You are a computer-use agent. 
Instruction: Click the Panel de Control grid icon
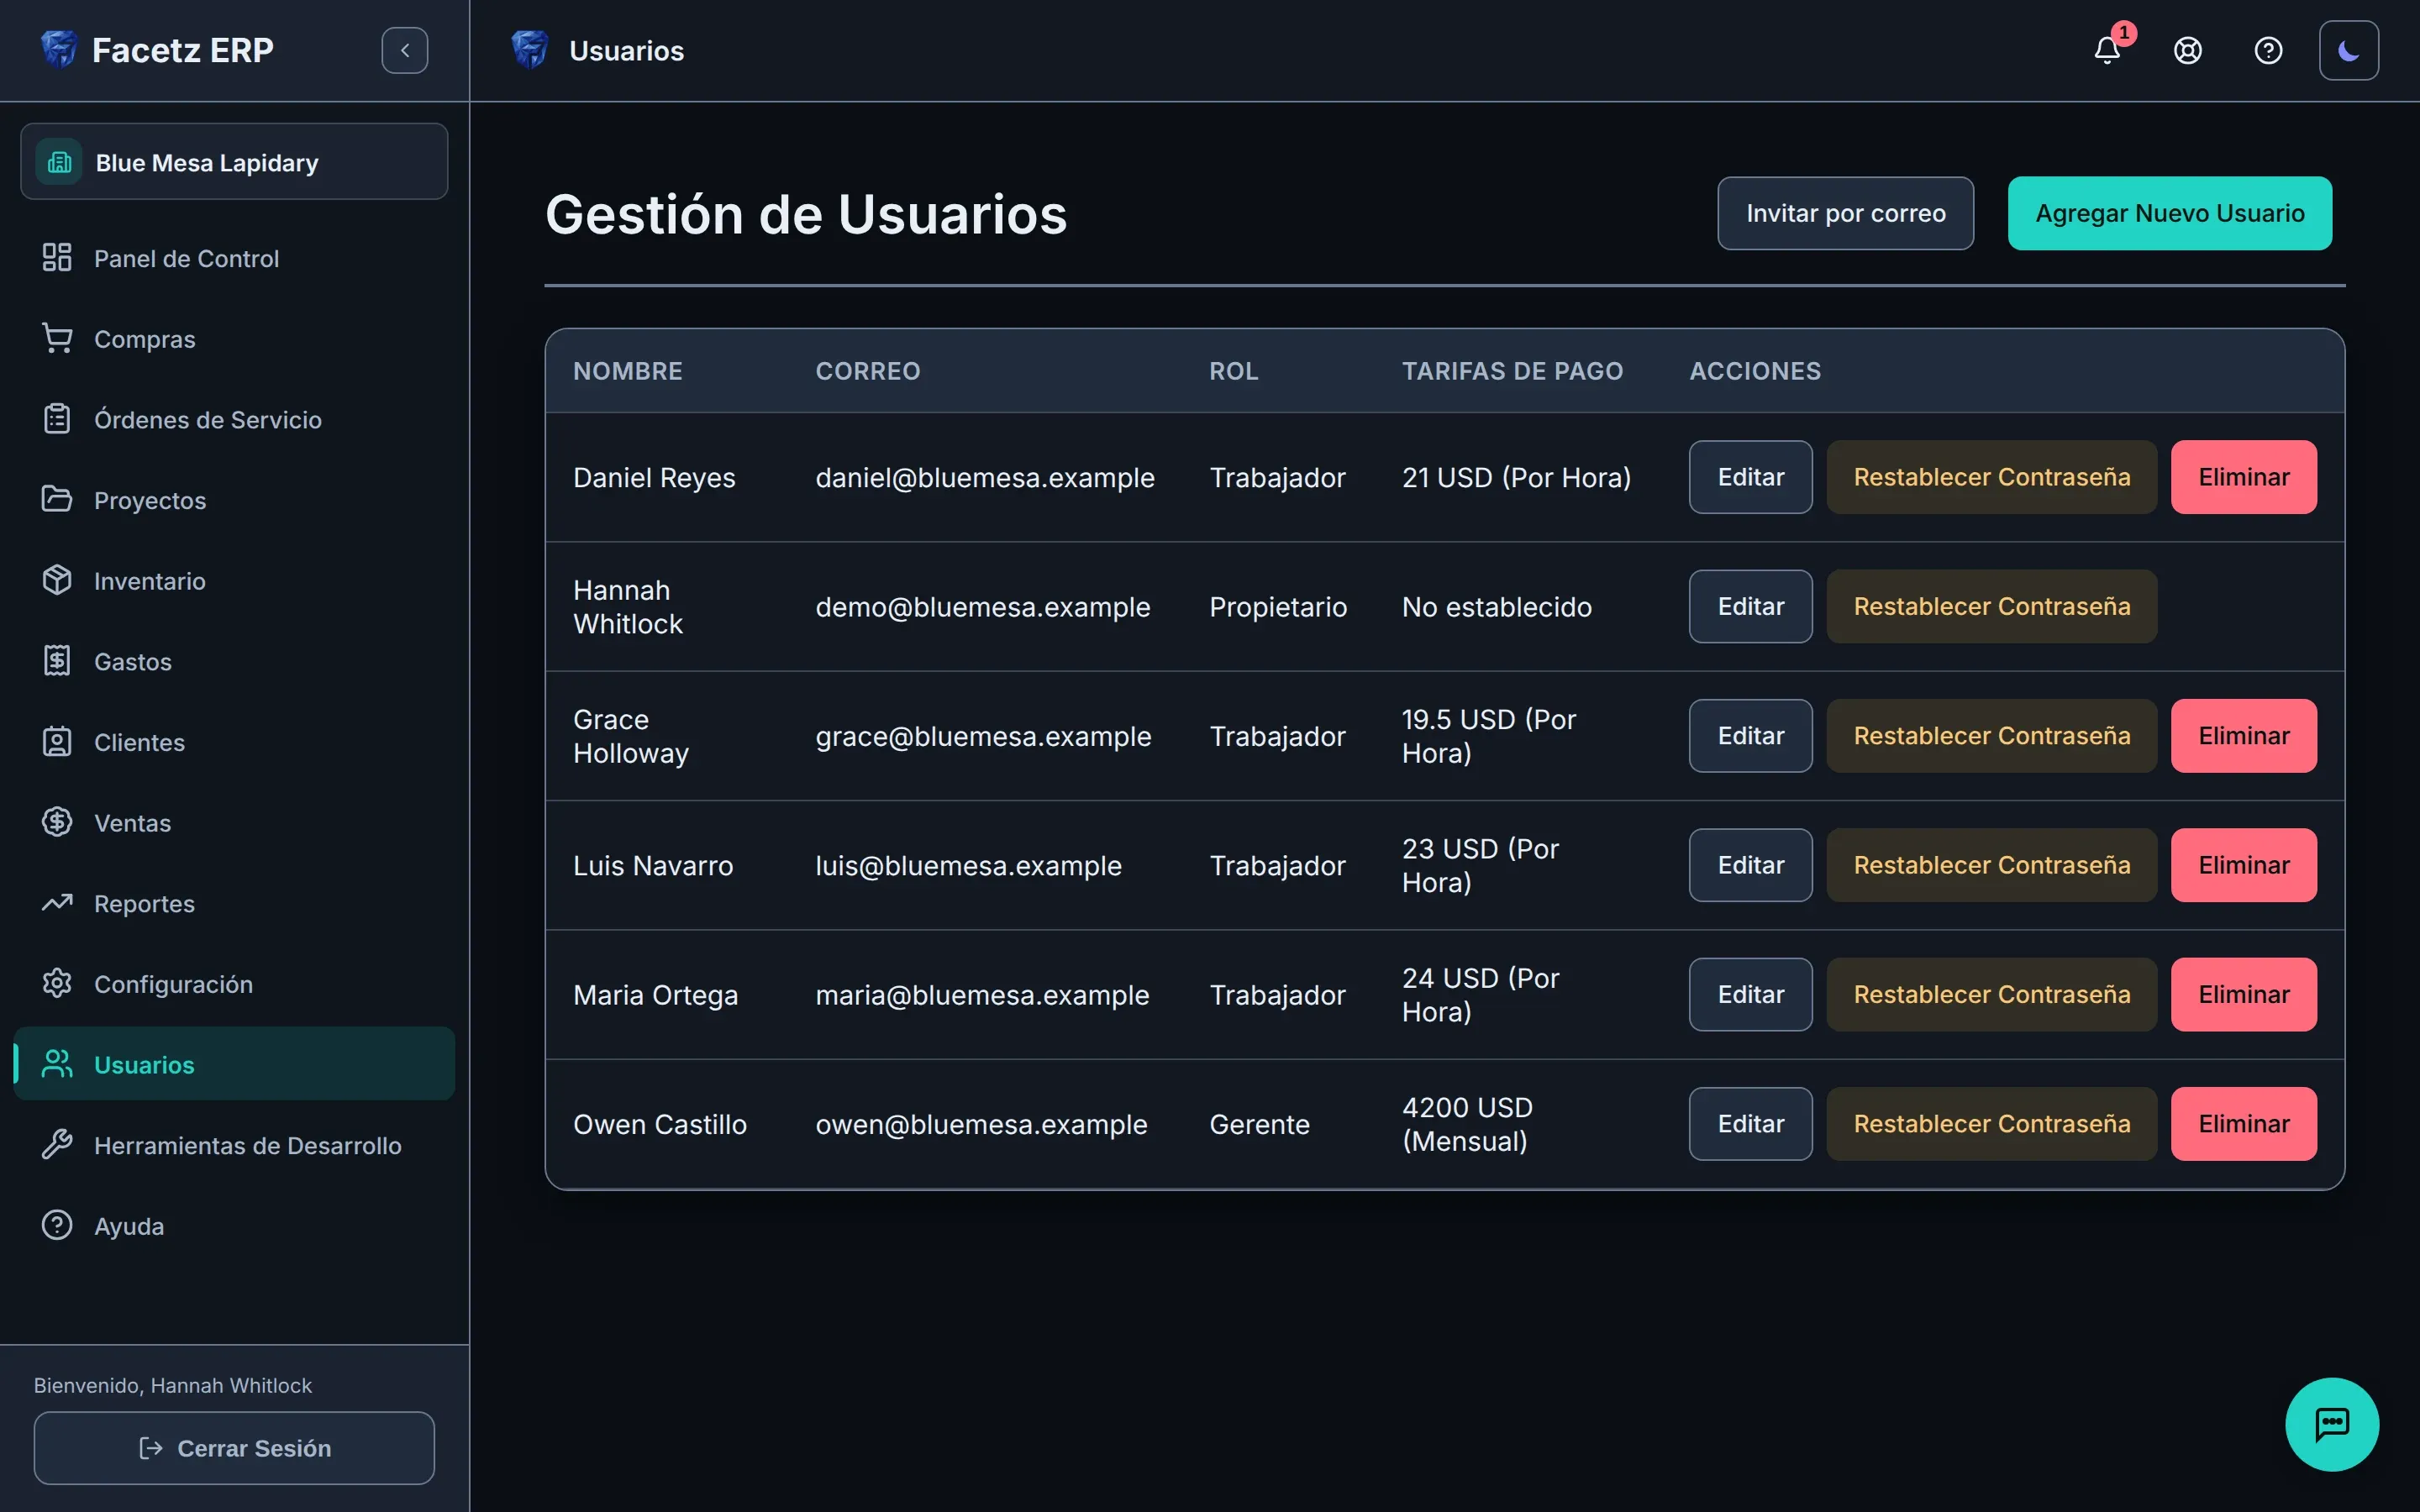(57, 258)
